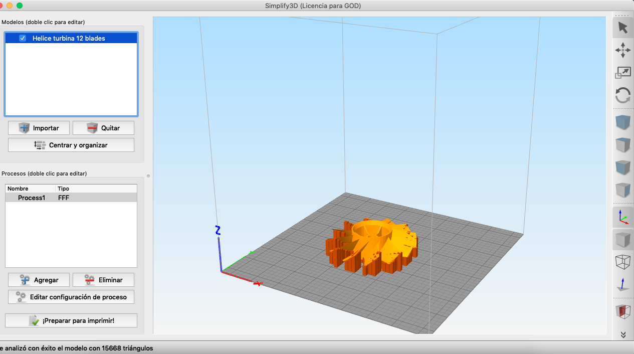Image resolution: width=634 pixels, height=354 pixels.
Task: Click Centrar y organizar
Action: point(71,145)
